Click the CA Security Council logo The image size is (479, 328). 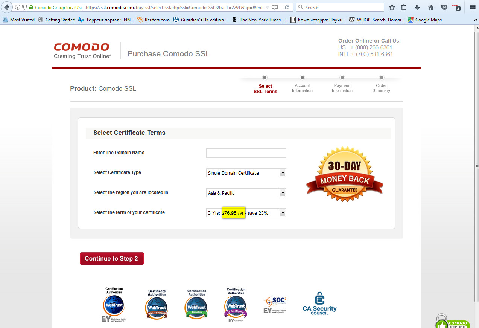click(319, 304)
